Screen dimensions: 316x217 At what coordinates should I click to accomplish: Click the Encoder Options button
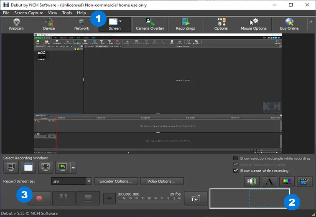coord(116,181)
